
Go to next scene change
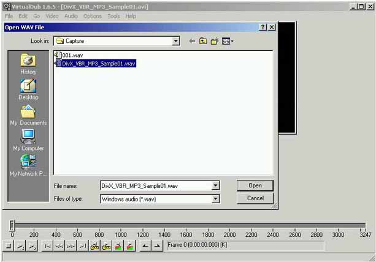coord(130,246)
